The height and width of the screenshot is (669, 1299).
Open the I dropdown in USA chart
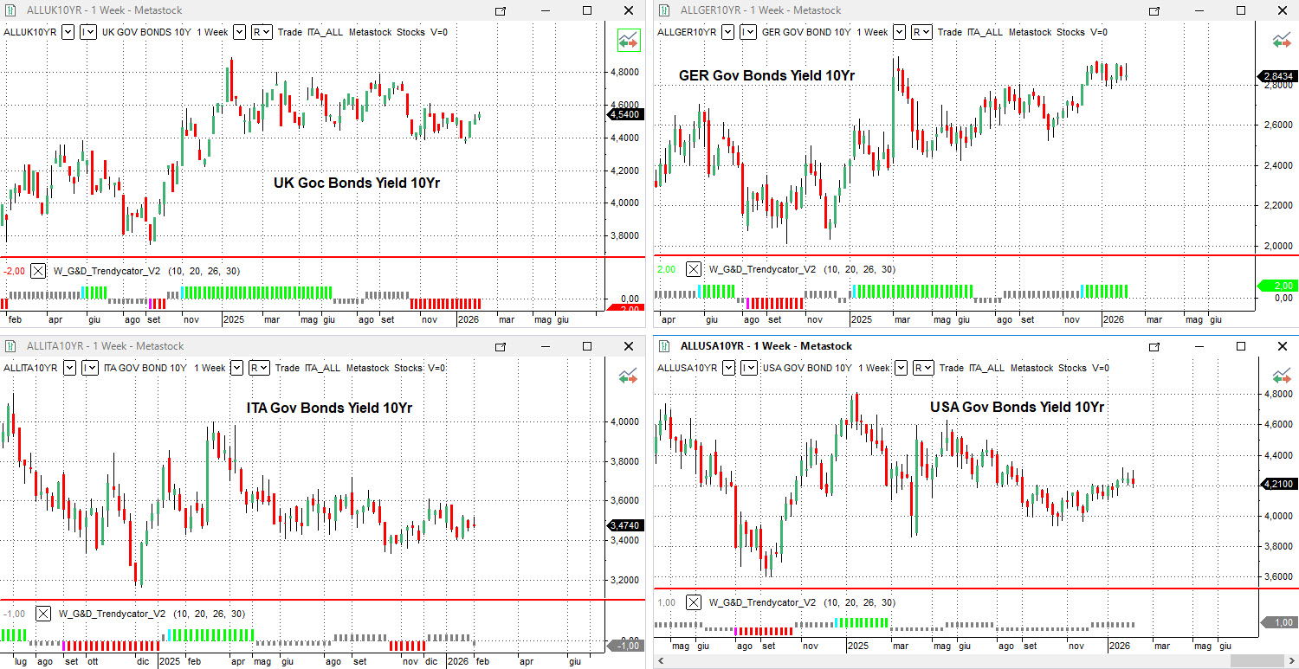tap(749, 368)
